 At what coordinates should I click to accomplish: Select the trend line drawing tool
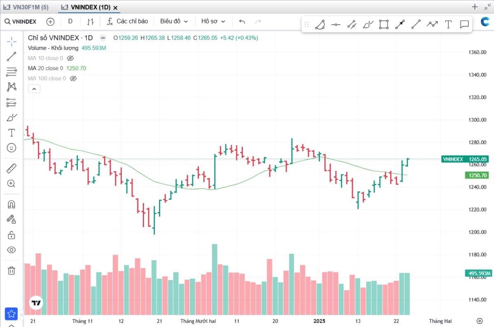12,57
